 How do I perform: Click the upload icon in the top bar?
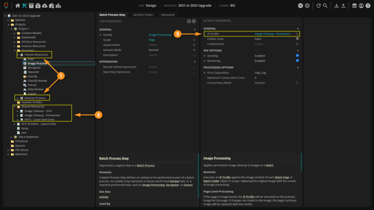click(344, 6)
